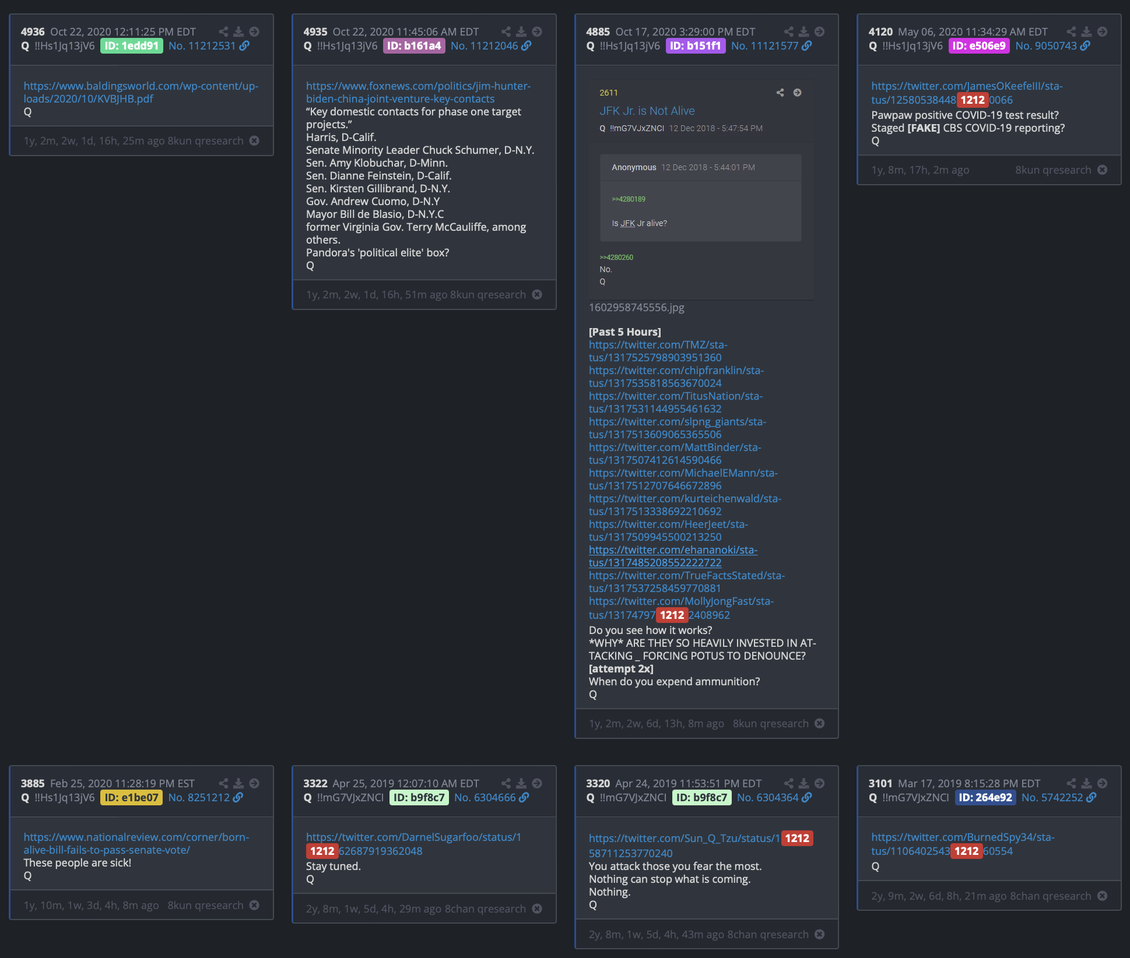The height and width of the screenshot is (958, 1130).
Task: Open post 3101 with its arrow-circle icon
Action: tap(1102, 783)
